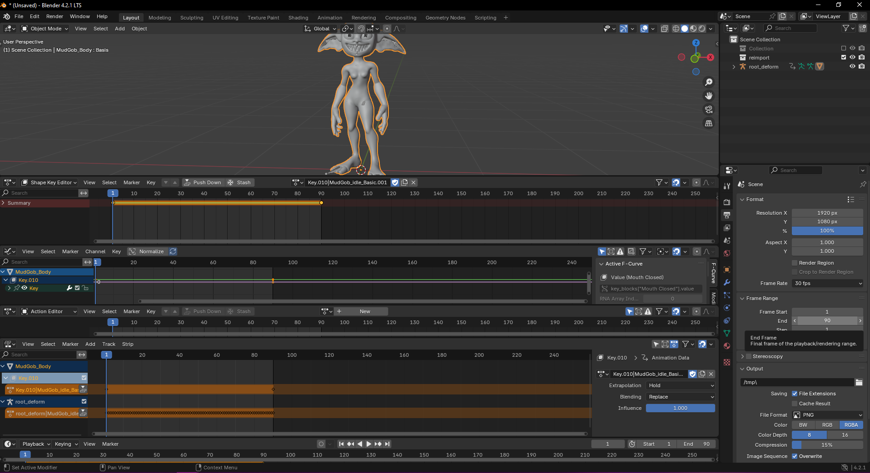870x473 pixels.
Task: Select rendered viewport shading
Action: coord(702,29)
